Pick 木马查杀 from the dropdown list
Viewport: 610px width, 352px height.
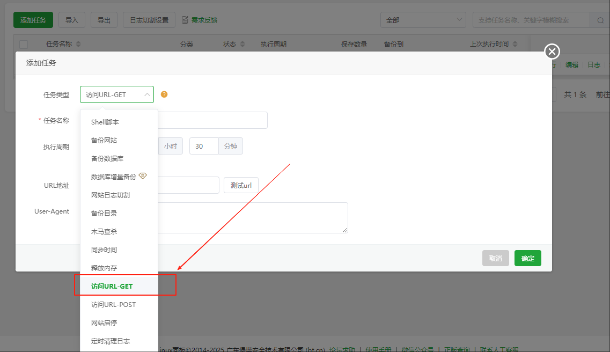click(104, 231)
